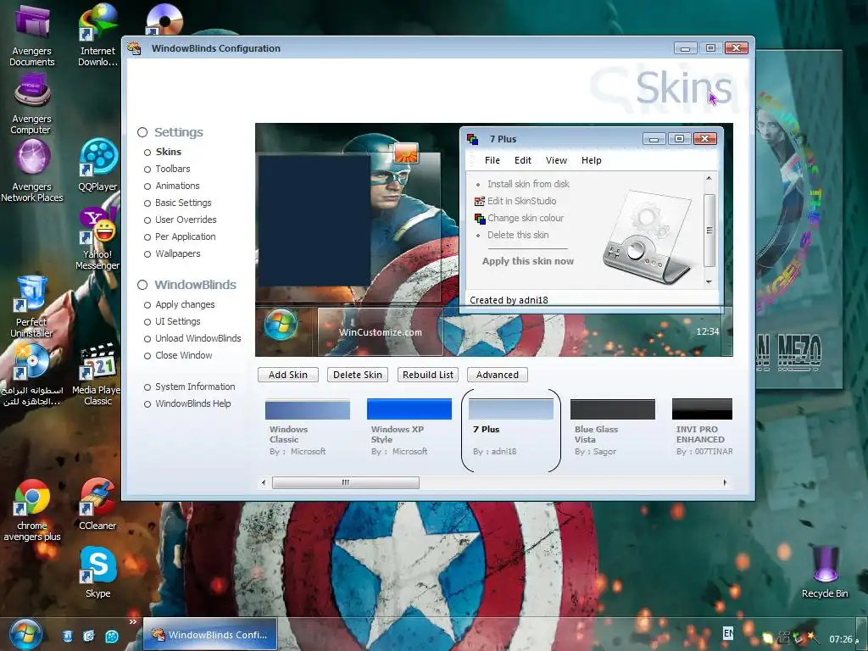
Task: Open Media Player Classic shortcut
Action: pos(97,374)
